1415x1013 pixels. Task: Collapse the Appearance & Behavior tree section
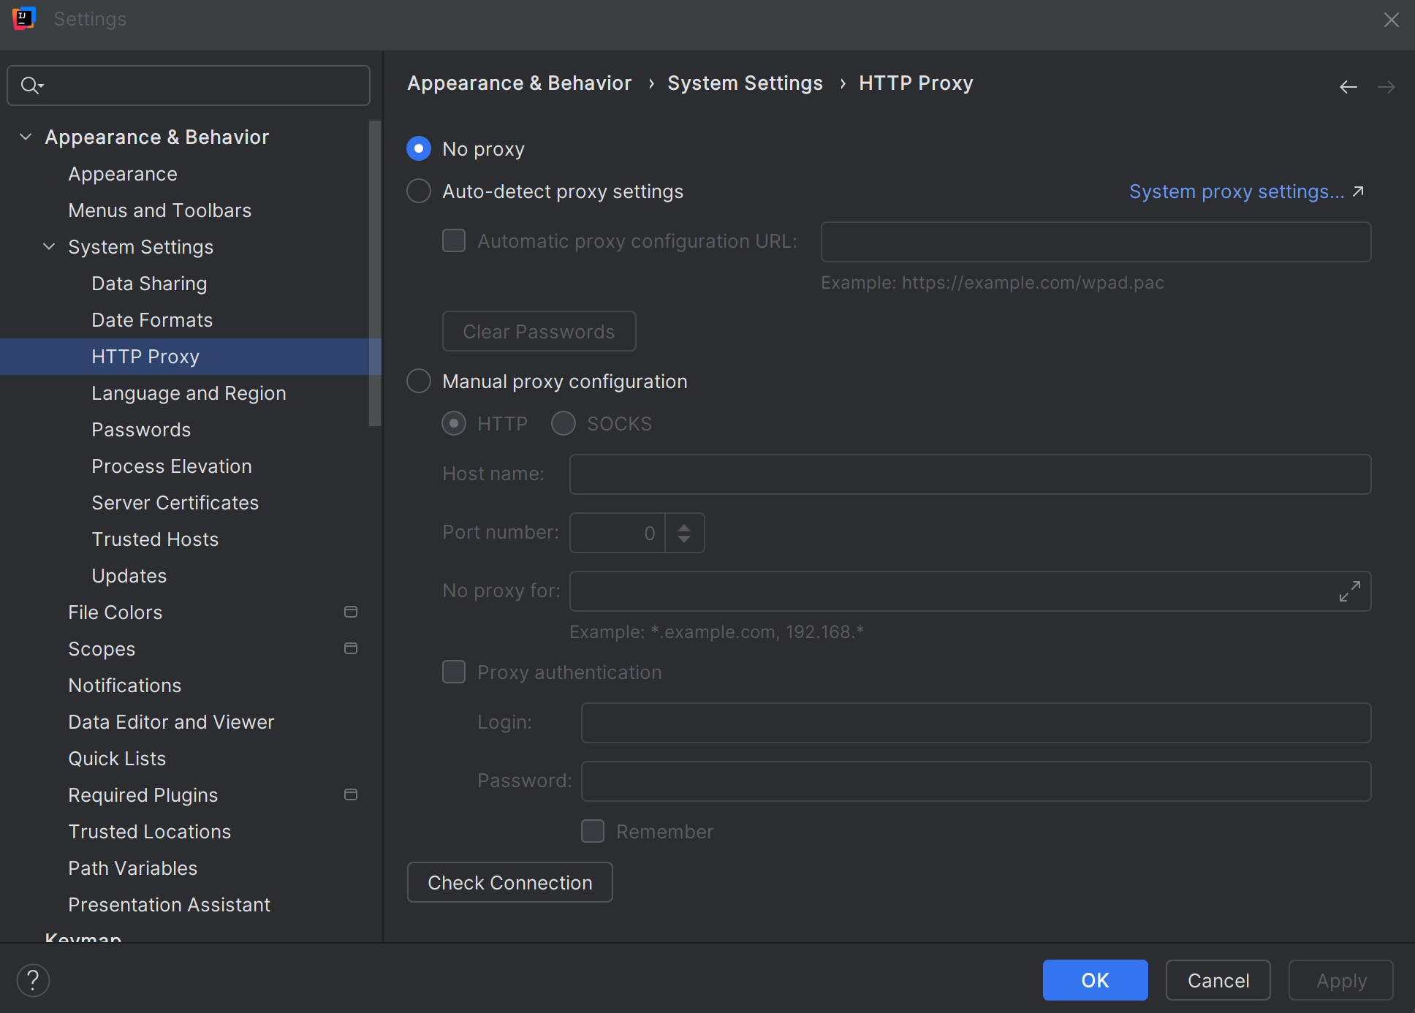25,137
